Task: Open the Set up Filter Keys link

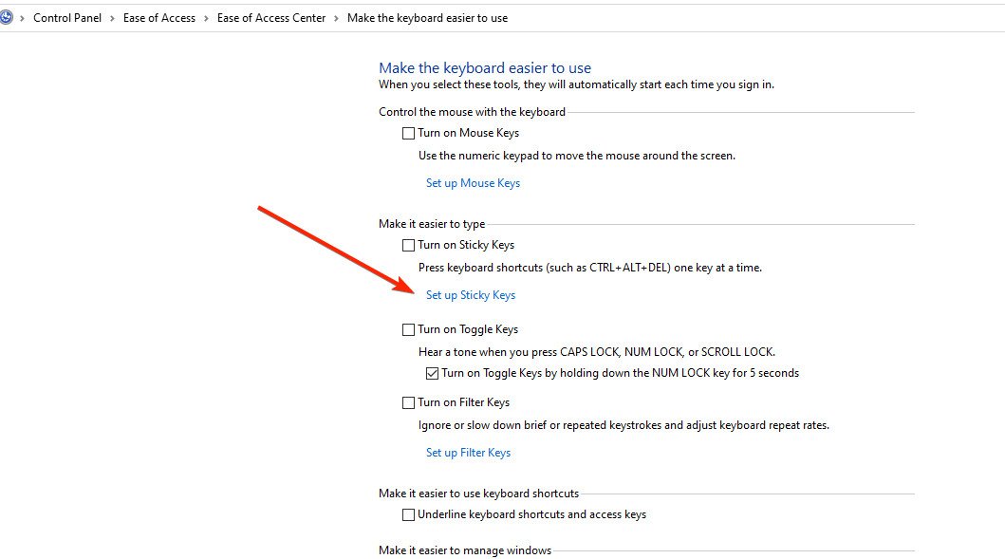Action: (x=468, y=453)
